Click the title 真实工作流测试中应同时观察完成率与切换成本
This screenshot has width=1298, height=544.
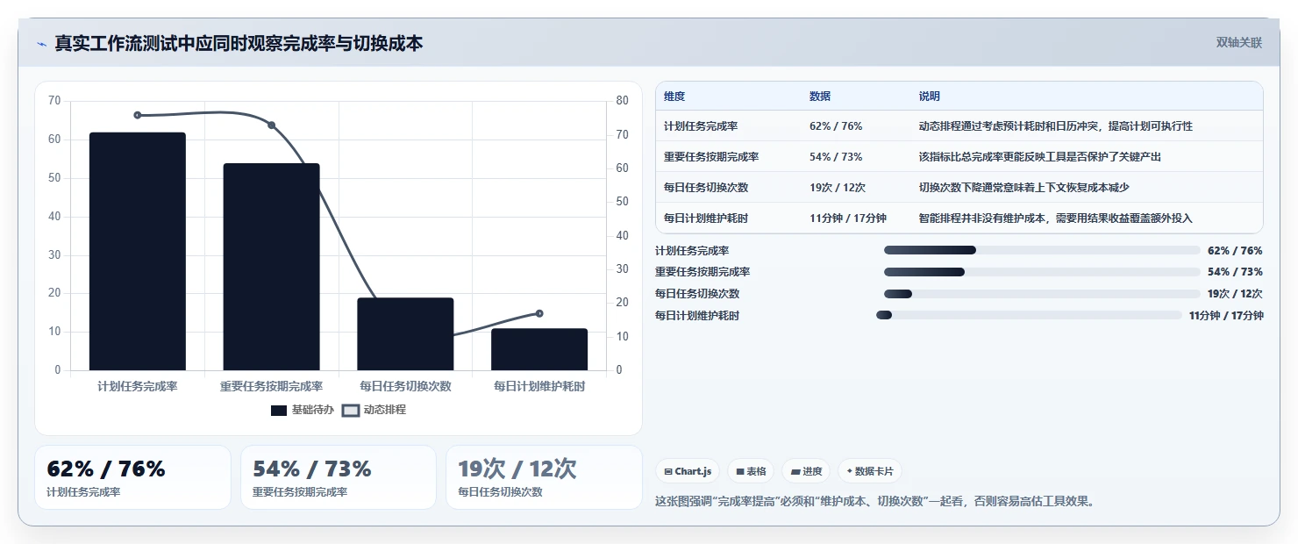(x=239, y=43)
